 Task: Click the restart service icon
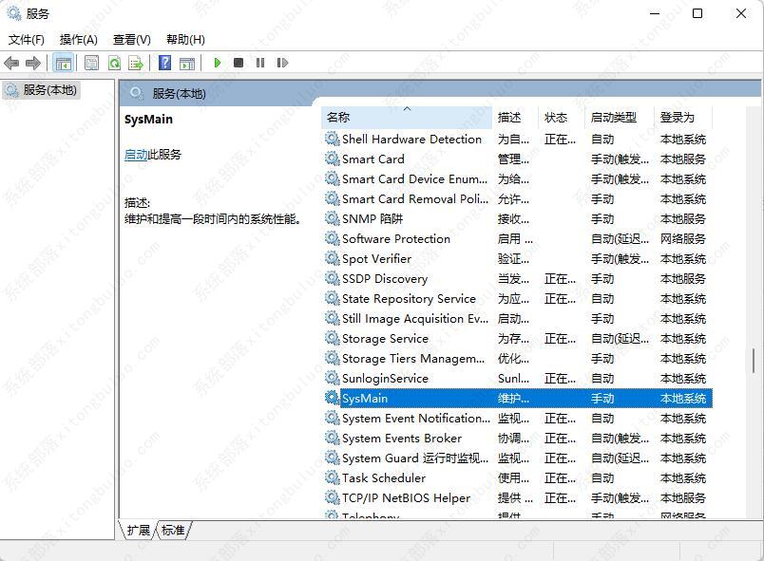(282, 63)
